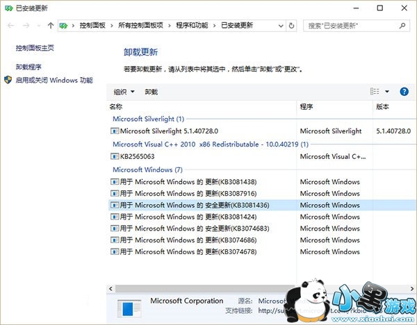Click the window title bar icon

(9, 8)
